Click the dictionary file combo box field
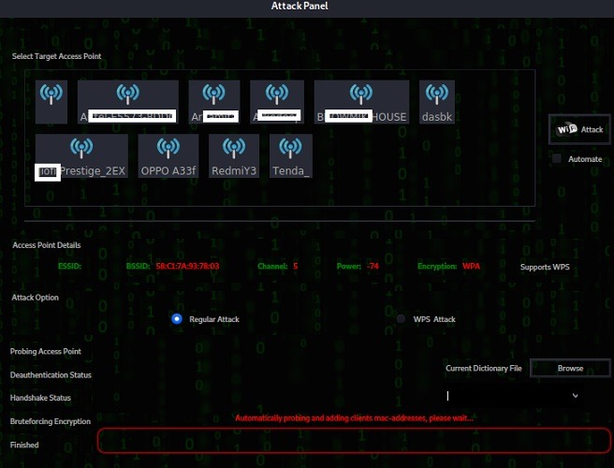This screenshot has height=468, width=614. click(x=514, y=396)
